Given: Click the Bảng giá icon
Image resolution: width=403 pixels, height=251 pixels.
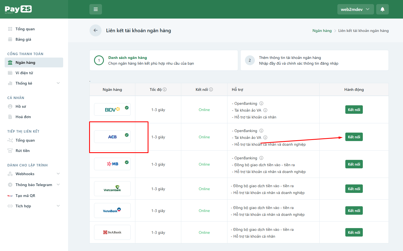Looking at the screenshot, I should click(x=10, y=39).
